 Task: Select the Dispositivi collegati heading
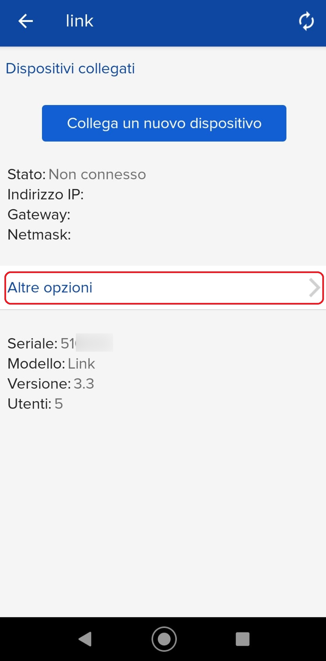tap(70, 69)
